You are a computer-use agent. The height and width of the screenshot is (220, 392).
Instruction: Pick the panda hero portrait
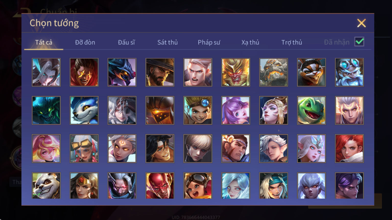click(x=46, y=186)
